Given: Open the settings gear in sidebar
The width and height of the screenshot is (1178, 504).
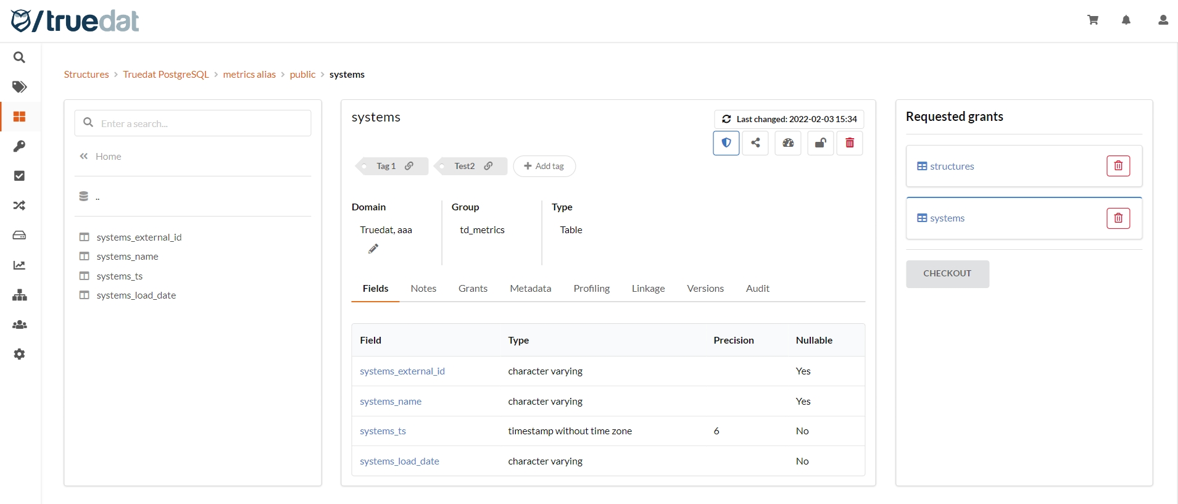Looking at the screenshot, I should [x=20, y=354].
